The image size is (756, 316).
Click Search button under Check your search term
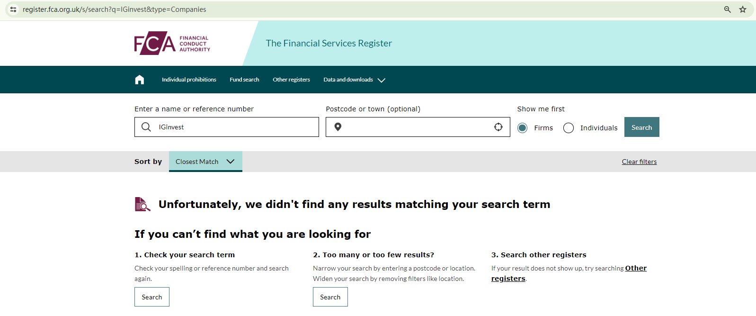(151, 297)
